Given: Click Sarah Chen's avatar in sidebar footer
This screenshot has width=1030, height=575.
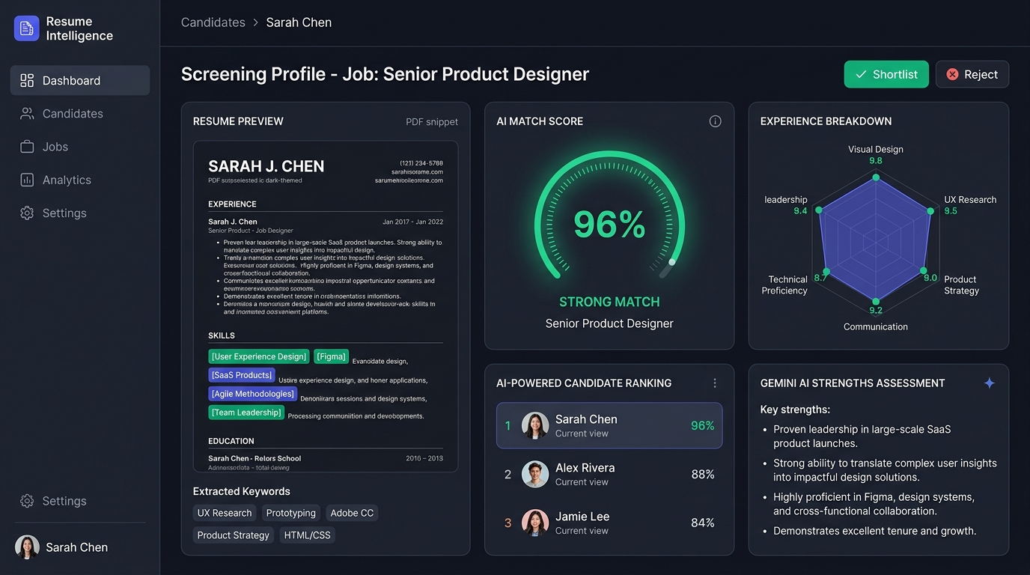Looking at the screenshot, I should click(27, 547).
